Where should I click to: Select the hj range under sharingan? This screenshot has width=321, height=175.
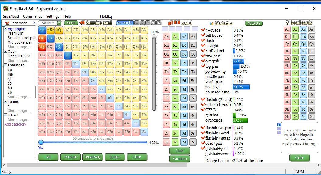[x=9, y=79]
